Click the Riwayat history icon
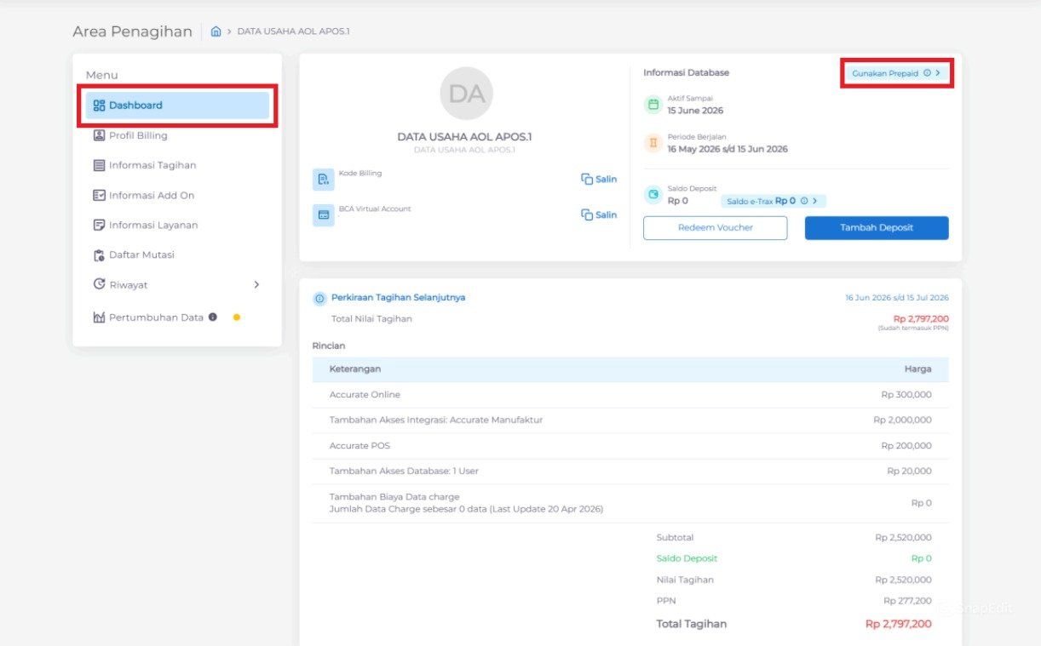 99,284
